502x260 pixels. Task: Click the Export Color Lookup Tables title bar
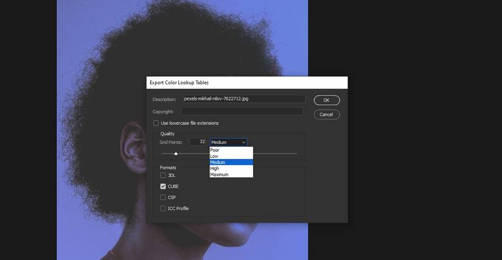pyautogui.click(x=247, y=83)
